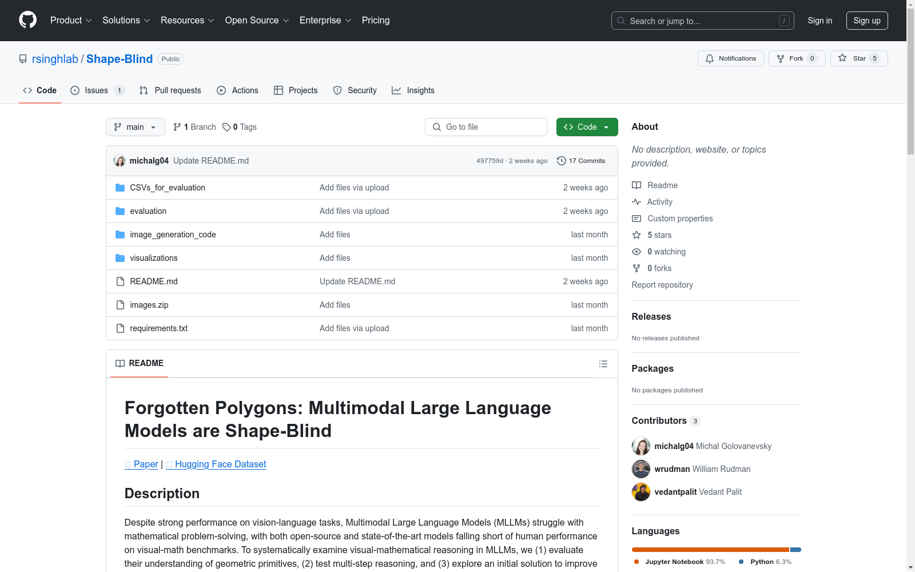Image resolution: width=915 pixels, height=572 pixels.
Task: Click the magnifier icon in Go to file
Action: (x=437, y=127)
